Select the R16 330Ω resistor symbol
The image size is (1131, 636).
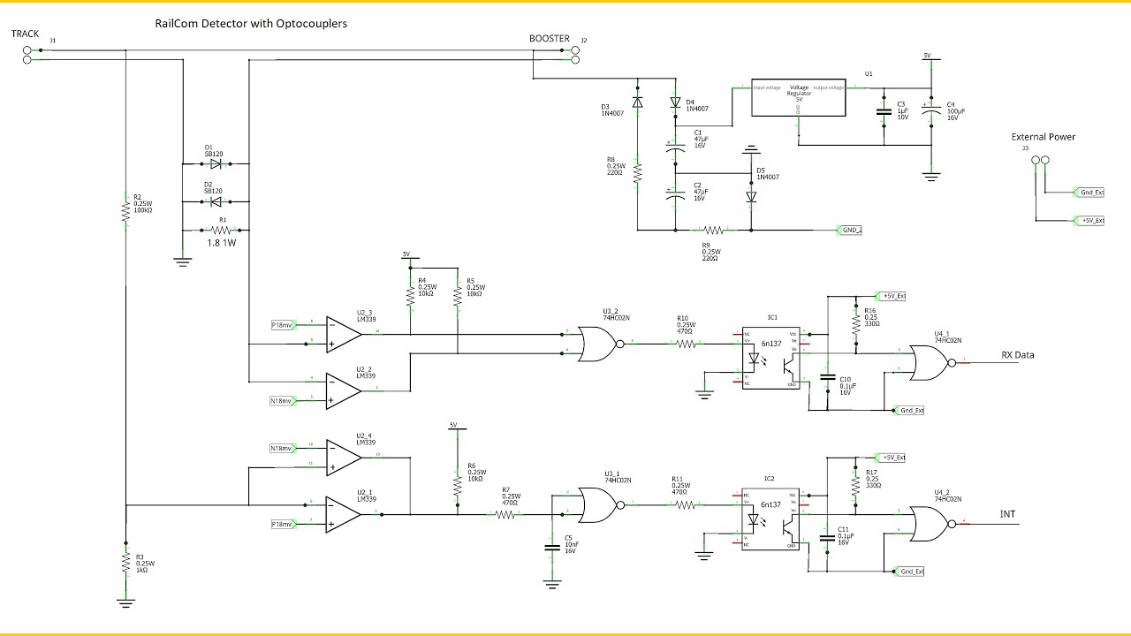coord(855,322)
